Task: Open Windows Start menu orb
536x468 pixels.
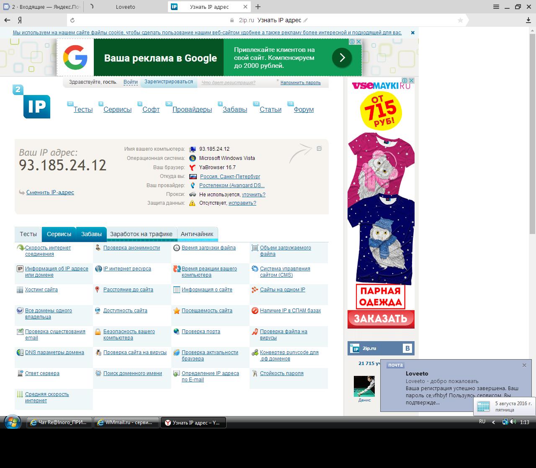Action: pos(12,422)
